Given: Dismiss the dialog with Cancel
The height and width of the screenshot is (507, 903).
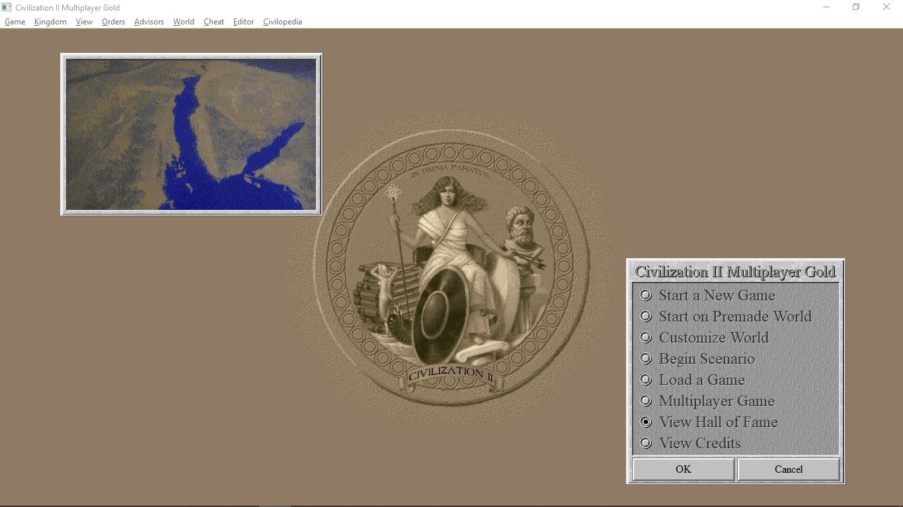Looking at the screenshot, I should (x=789, y=469).
